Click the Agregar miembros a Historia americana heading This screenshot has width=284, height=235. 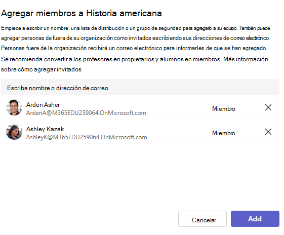[82, 13]
